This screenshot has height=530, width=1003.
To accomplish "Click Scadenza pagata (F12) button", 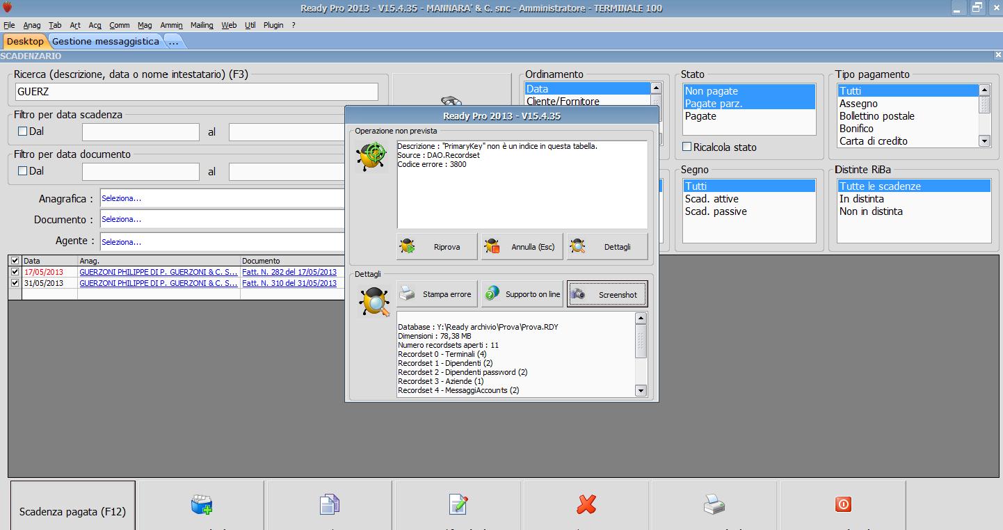I will pyautogui.click(x=73, y=506).
